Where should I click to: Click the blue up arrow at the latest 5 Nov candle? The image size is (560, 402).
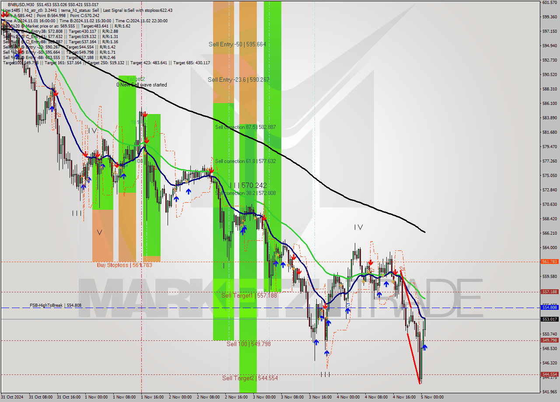(425, 347)
